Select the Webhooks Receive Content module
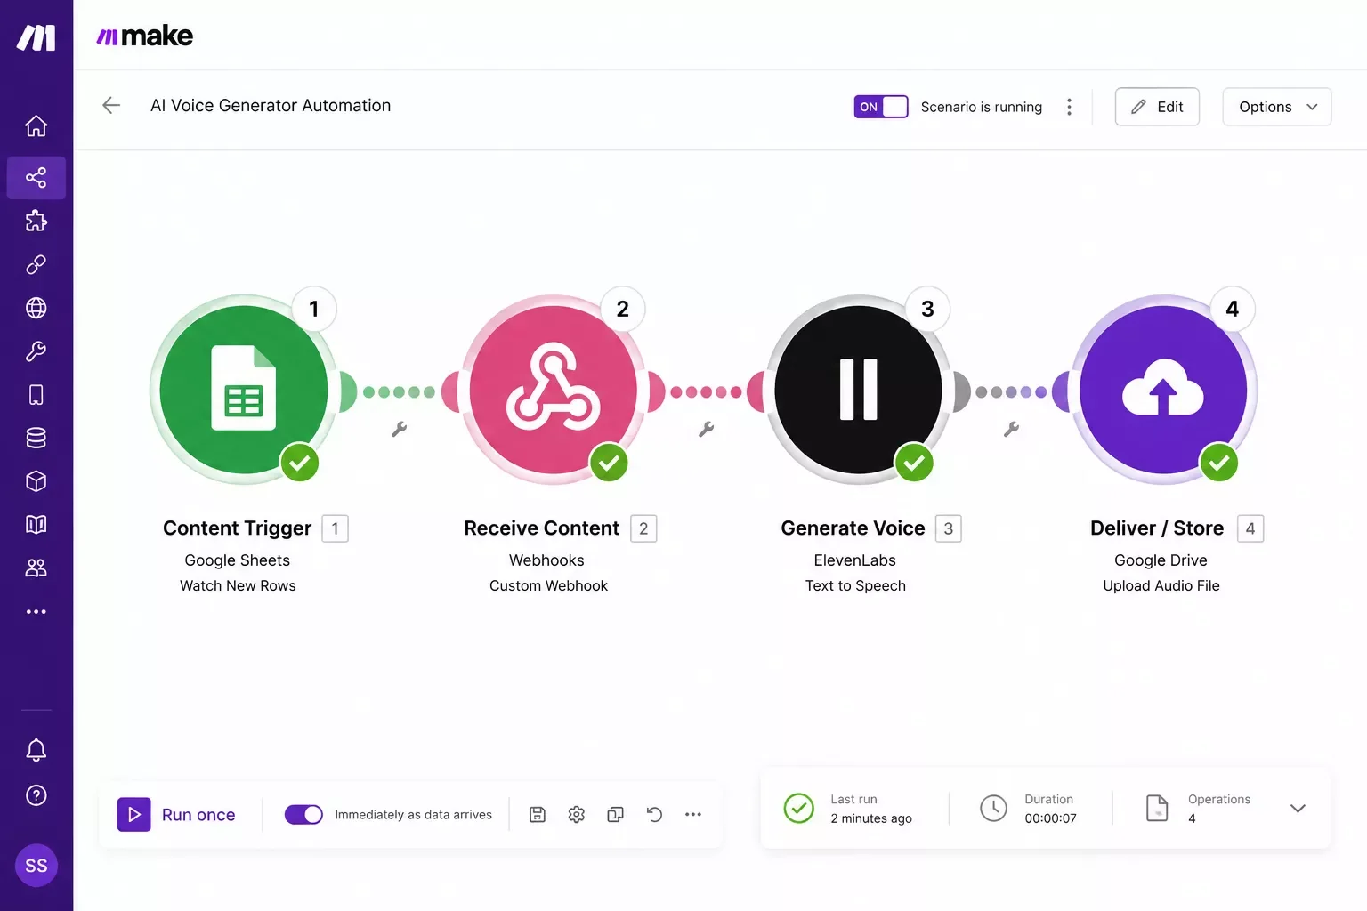Screen dimensions: 1367x911 553,390
